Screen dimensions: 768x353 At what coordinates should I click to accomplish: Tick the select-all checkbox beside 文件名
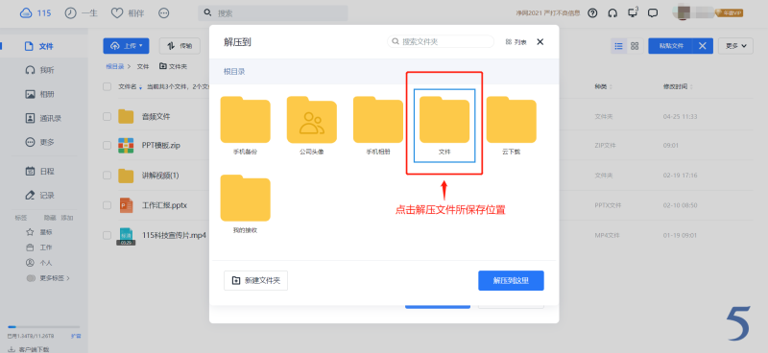(x=107, y=86)
